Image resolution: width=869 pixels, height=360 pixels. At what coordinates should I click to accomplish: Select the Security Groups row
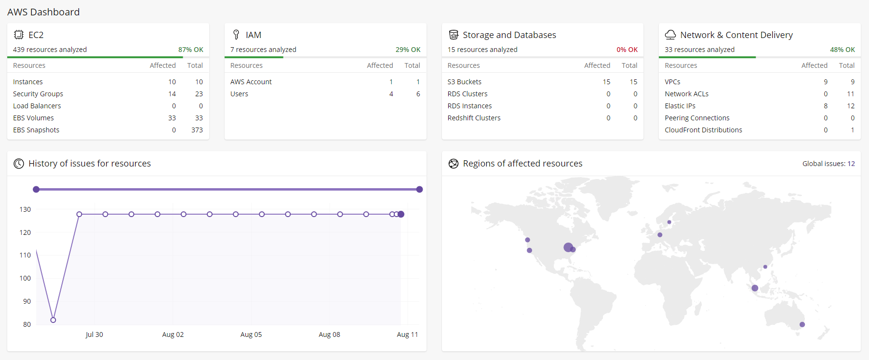[x=108, y=94]
